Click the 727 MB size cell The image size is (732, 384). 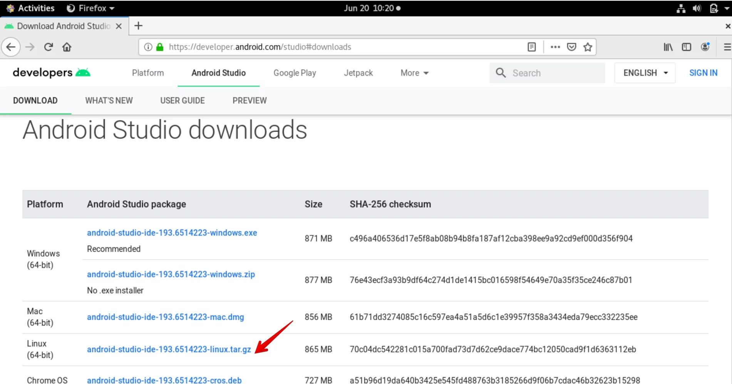pos(318,380)
